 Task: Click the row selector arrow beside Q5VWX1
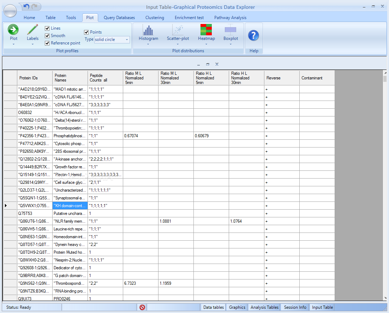click(x=10, y=206)
